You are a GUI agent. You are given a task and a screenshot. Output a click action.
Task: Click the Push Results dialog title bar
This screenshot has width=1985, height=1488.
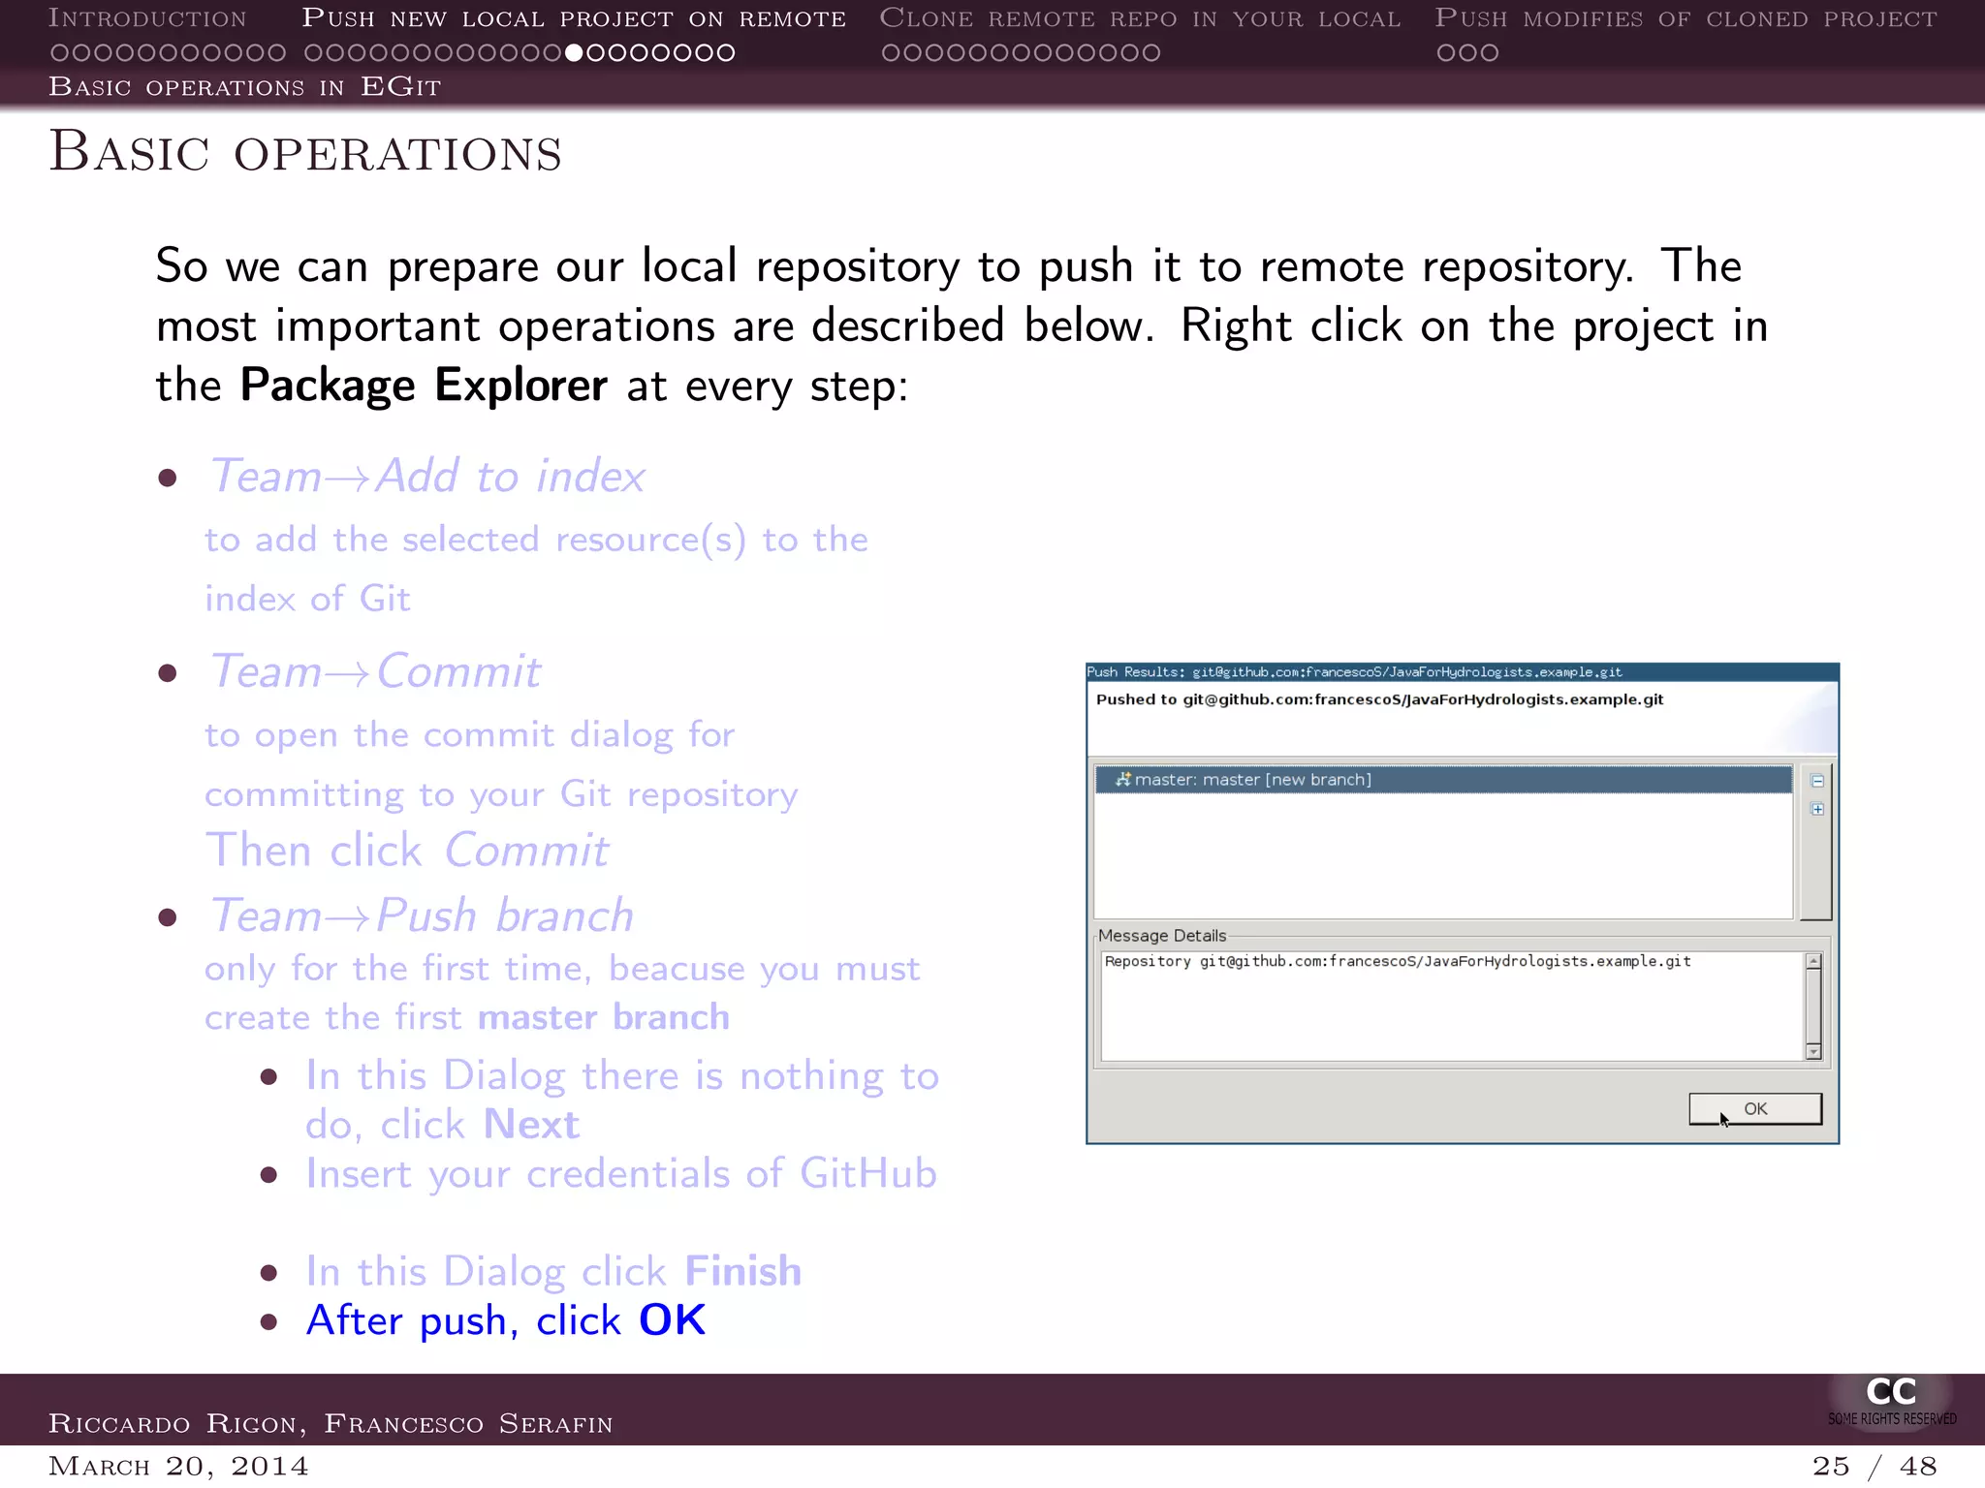tap(1463, 671)
